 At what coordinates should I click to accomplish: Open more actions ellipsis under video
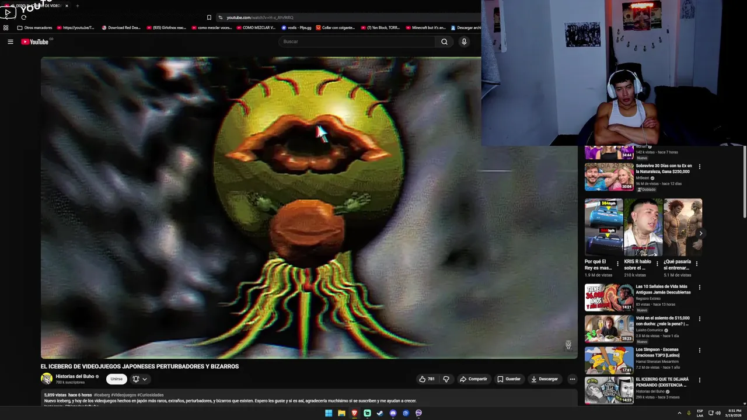point(572,379)
